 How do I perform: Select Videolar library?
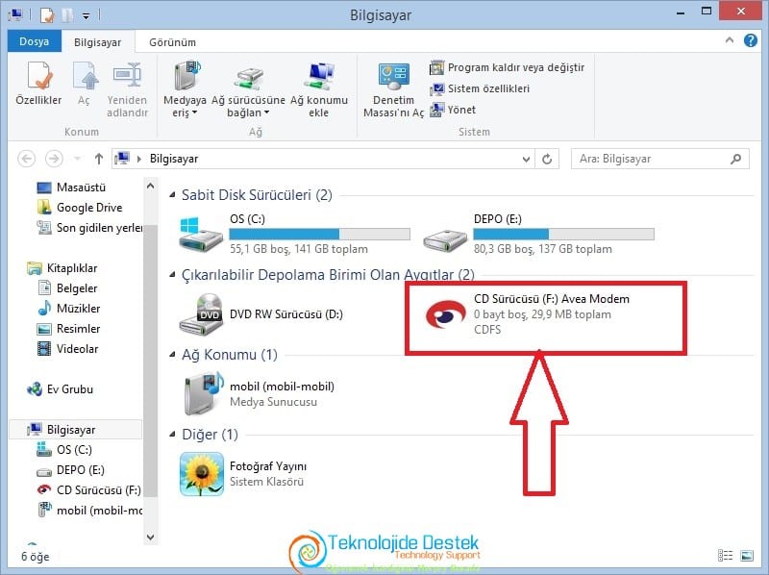(67, 349)
